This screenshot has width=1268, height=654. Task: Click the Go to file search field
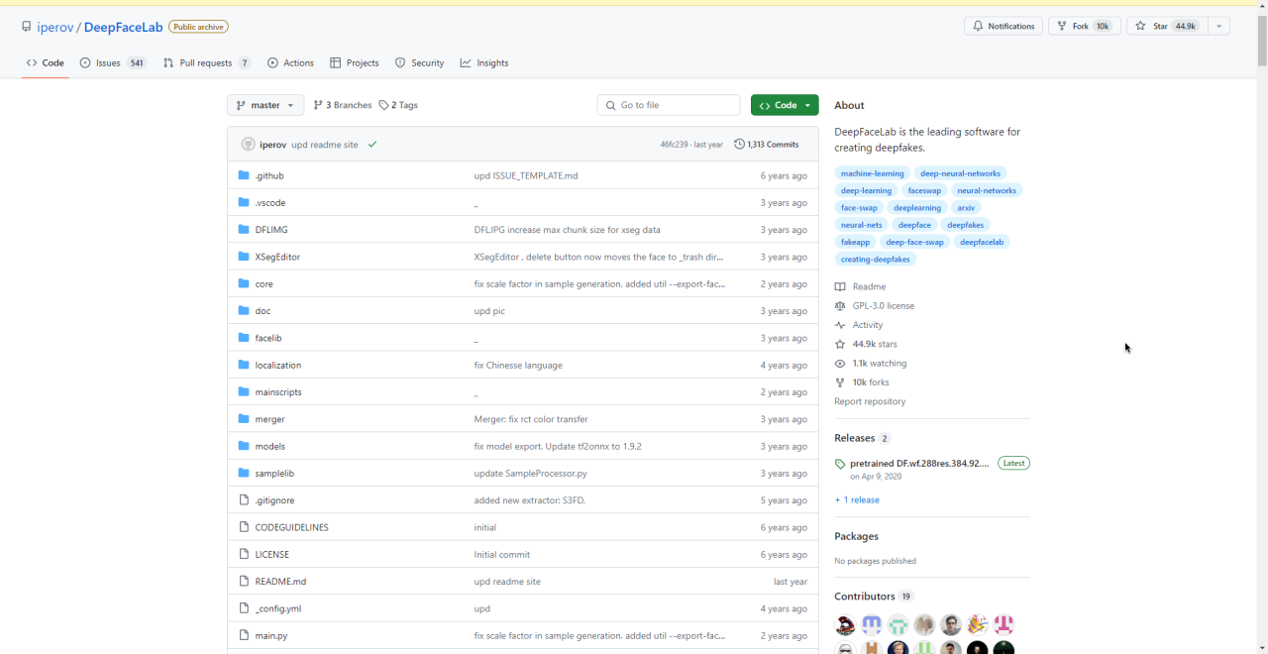(669, 105)
